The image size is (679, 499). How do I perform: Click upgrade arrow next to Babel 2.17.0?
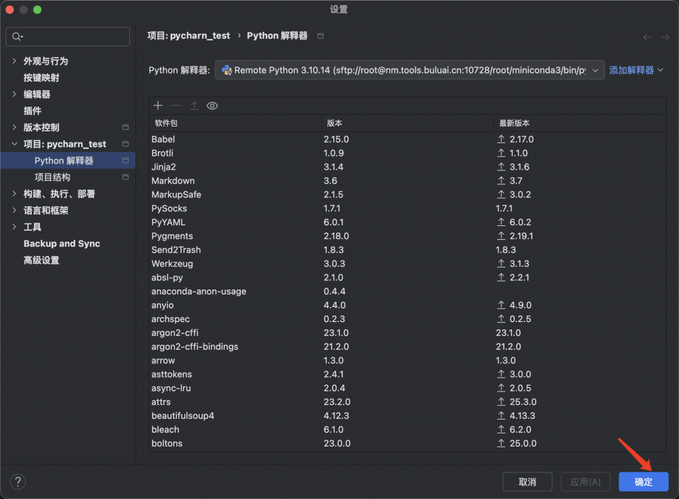click(x=501, y=139)
